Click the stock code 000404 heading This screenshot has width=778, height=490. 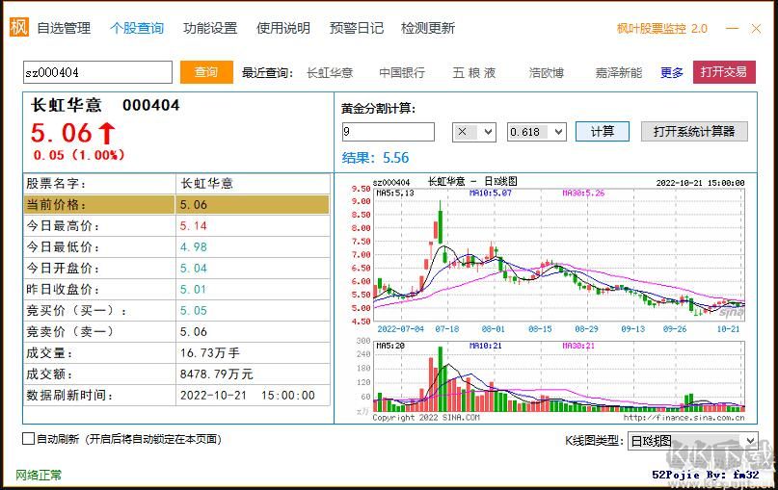(150, 105)
